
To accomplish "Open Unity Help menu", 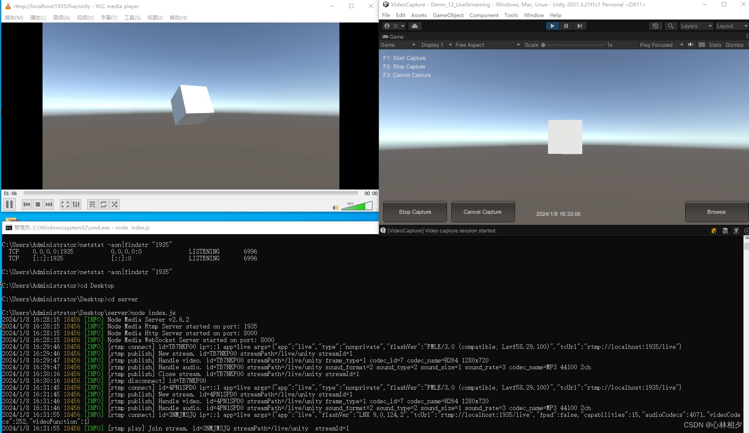I will (x=555, y=15).
